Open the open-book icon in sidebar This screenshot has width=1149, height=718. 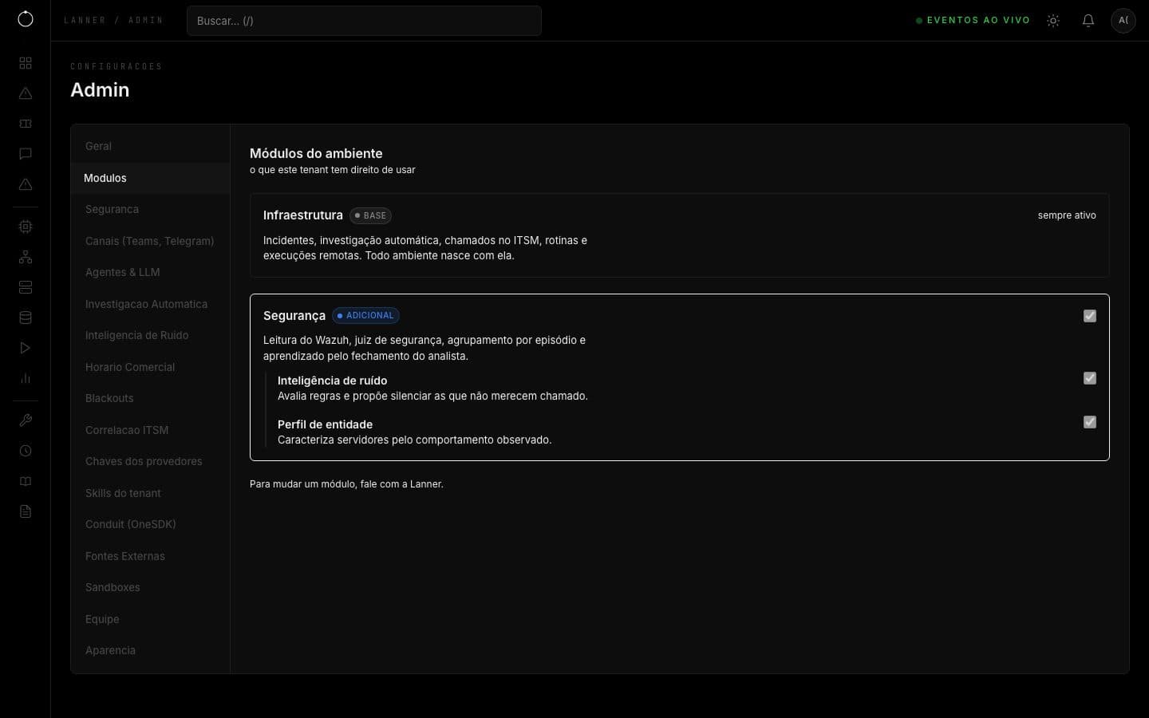(26, 481)
